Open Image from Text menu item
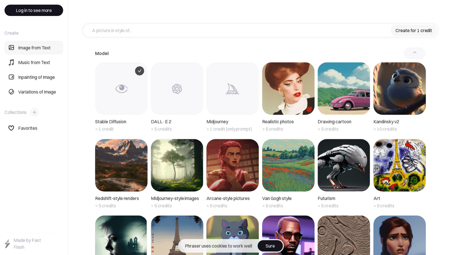Image resolution: width=453 pixels, height=255 pixels. click(x=34, y=48)
